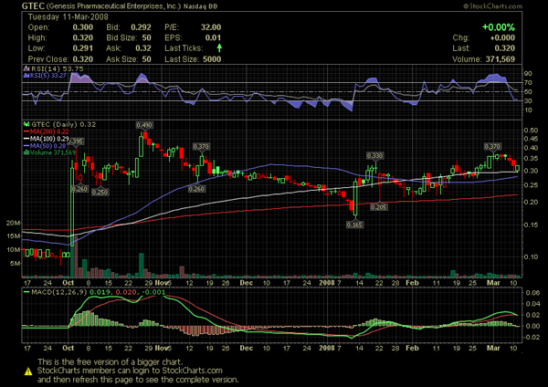This screenshot has height=387, width=548.
Task: Click the 0.370 annotation in mid-November
Action: tap(201, 147)
